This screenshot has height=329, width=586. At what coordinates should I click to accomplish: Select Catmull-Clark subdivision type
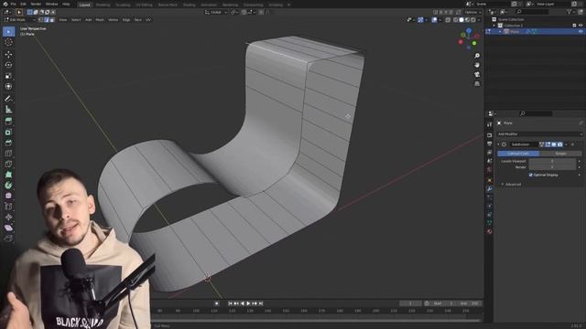click(x=518, y=154)
